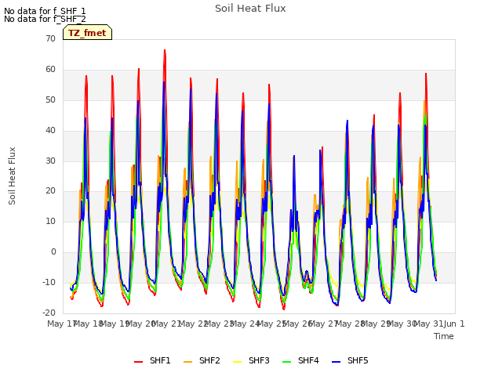
Task: Click the 40 y-axis tick label
Action: click(x=50, y=131)
